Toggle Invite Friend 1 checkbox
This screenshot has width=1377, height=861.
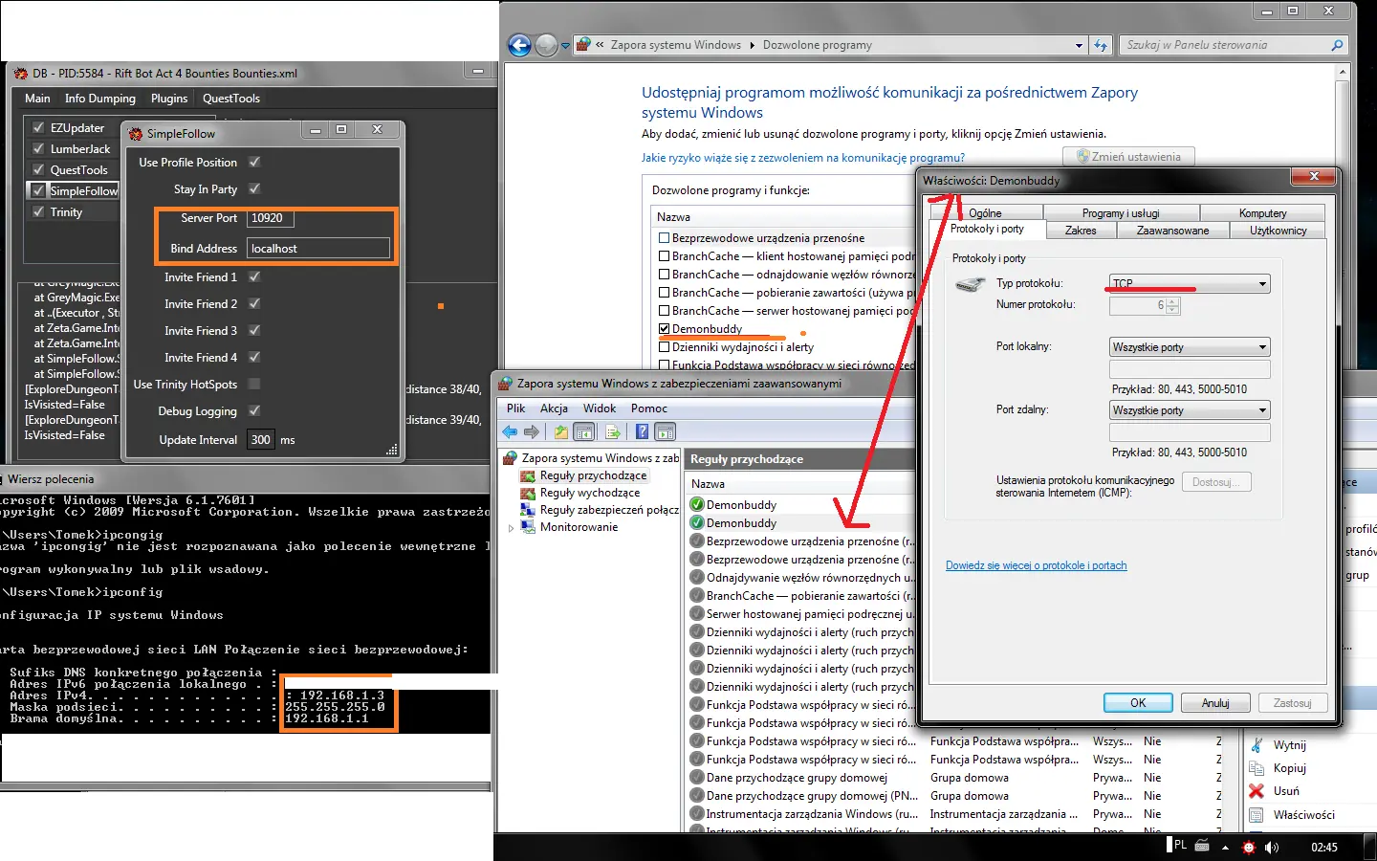point(254,276)
